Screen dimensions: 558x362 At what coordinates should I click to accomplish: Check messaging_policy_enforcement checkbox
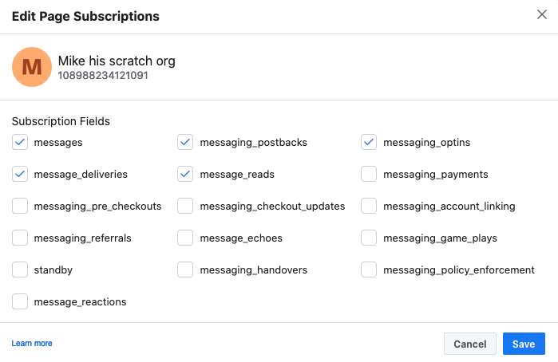point(369,270)
